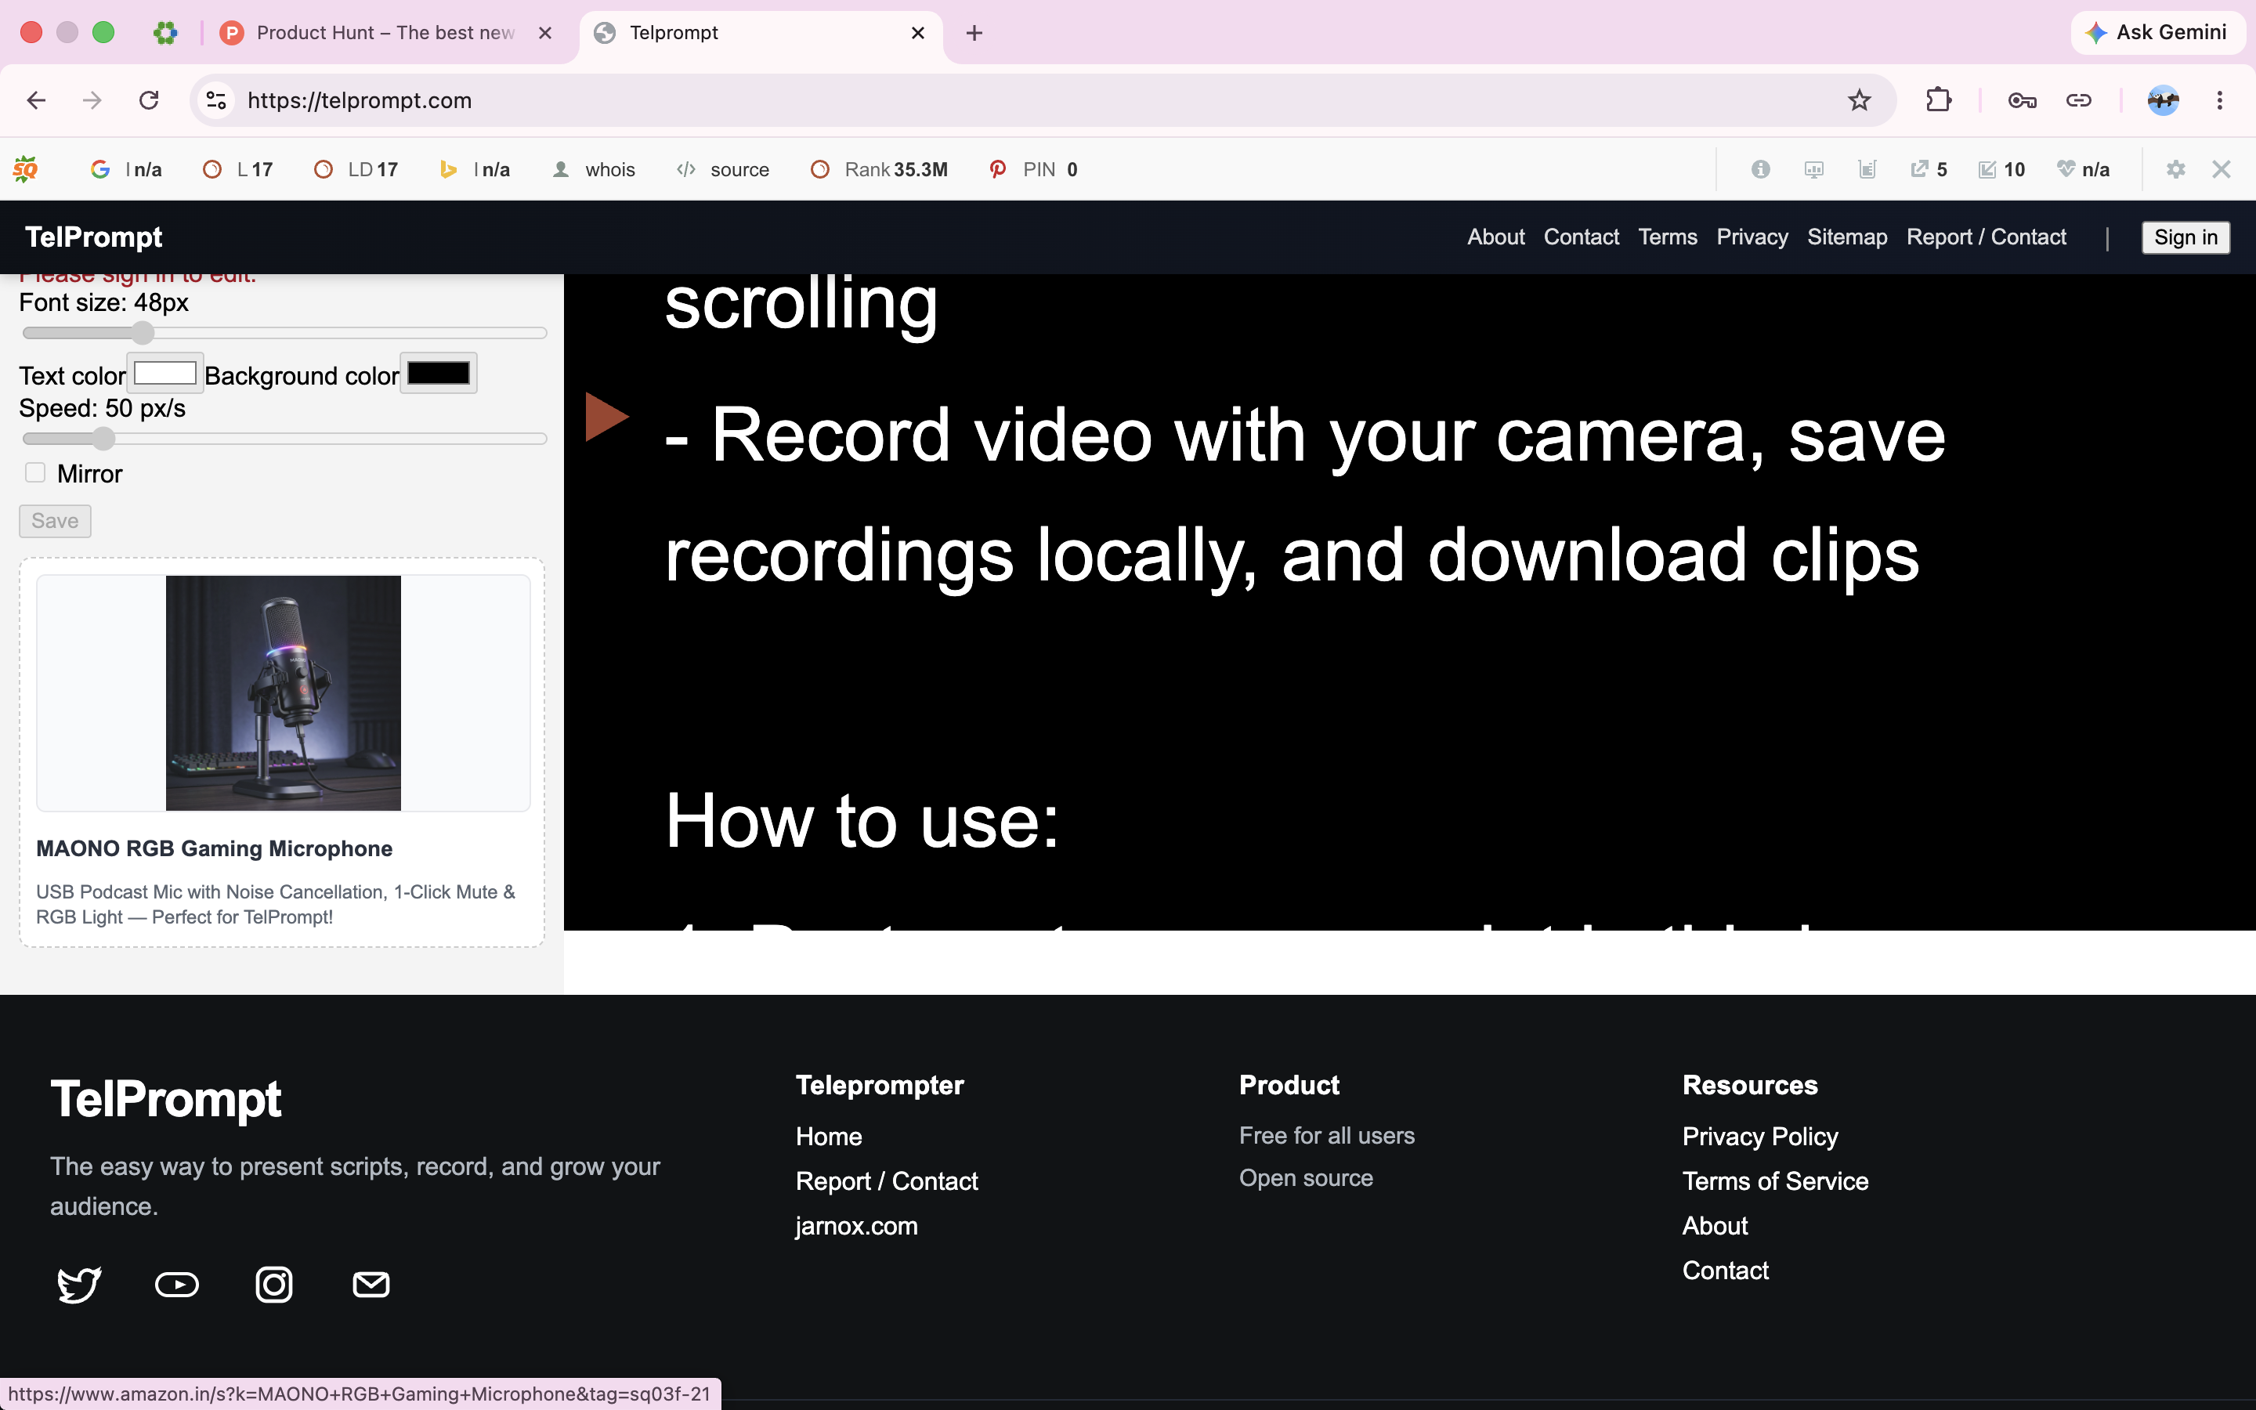Screen dimensions: 2256x1410
Task: Open the MAONO RGB Gaming Microphone title
Action: (x=215, y=848)
